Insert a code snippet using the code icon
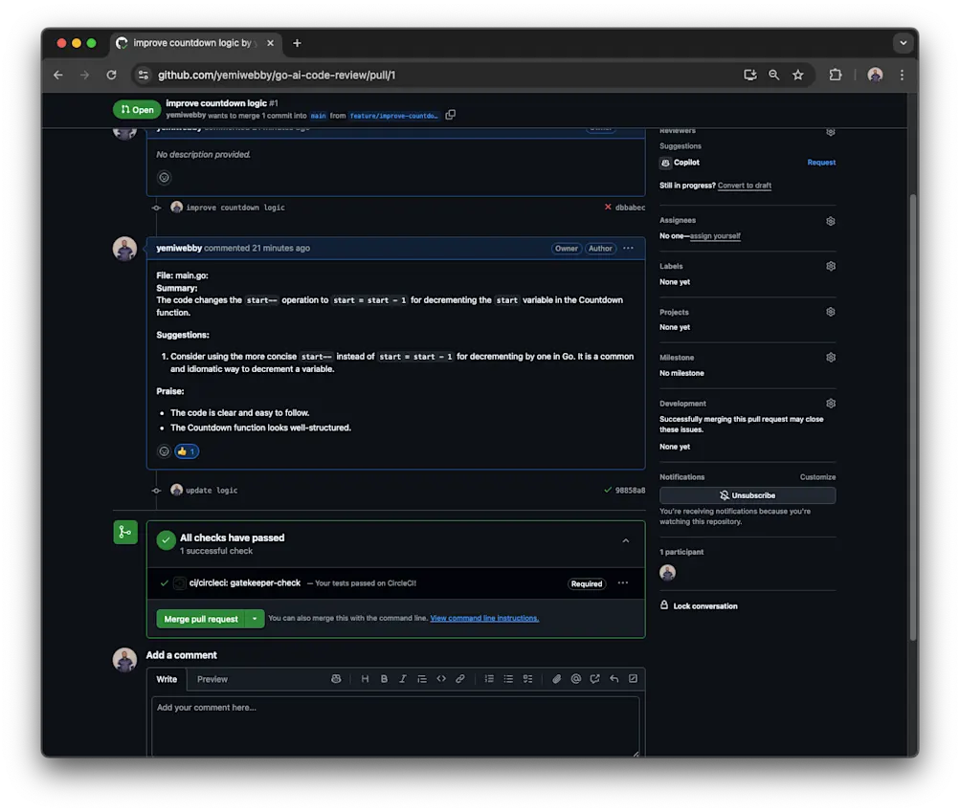Viewport: 960px width, 812px height. coord(441,678)
